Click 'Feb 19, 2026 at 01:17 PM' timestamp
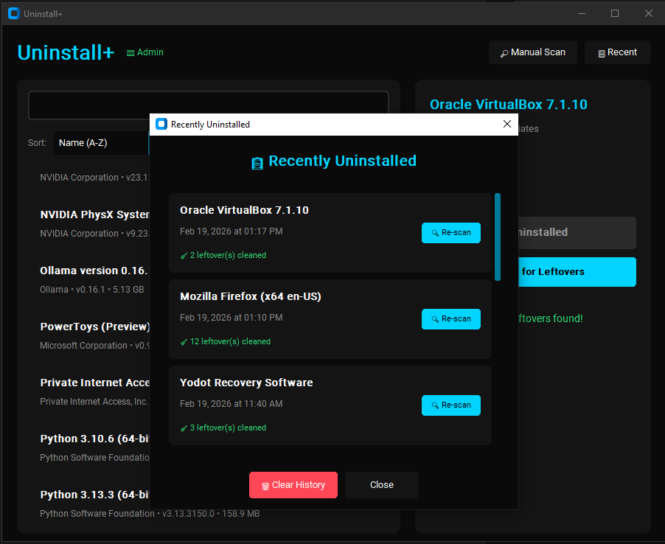This screenshot has width=665, height=544. 231,231
